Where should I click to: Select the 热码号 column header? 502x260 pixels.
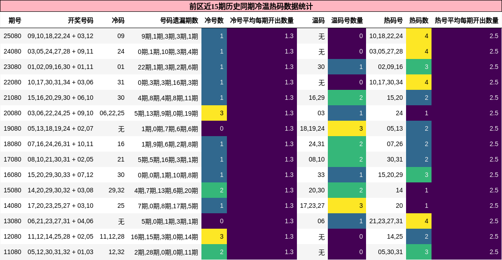pyautogui.click(x=393, y=20)
